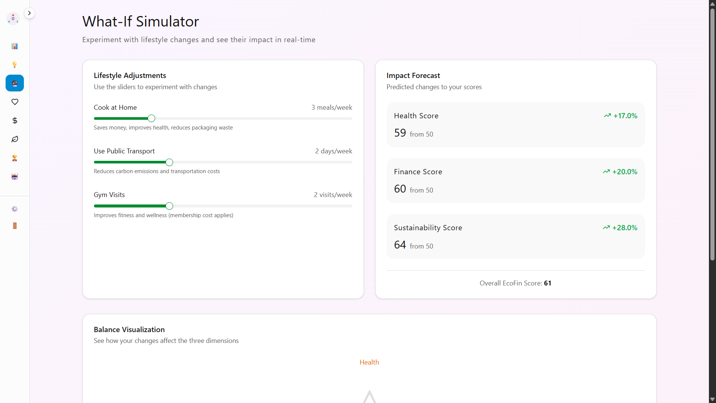Open the bar chart dashboard icon
The height and width of the screenshot is (403, 716).
click(x=15, y=46)
